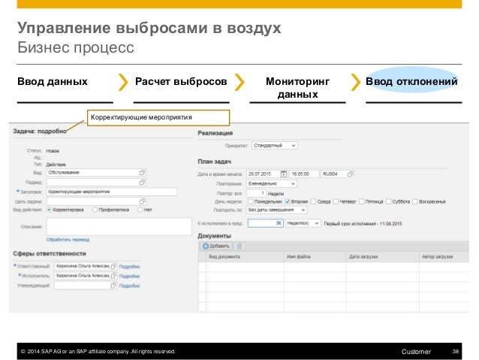Select the Ввод отклонений process step
The image size is (479, 360).
(x=411, y=81)
